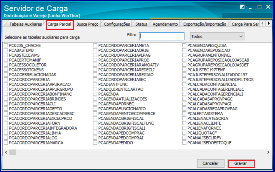Click the PCALCADACONTAGERENCIALC label
Viewport: 275px width, 172px height.
tap(216, 89)
